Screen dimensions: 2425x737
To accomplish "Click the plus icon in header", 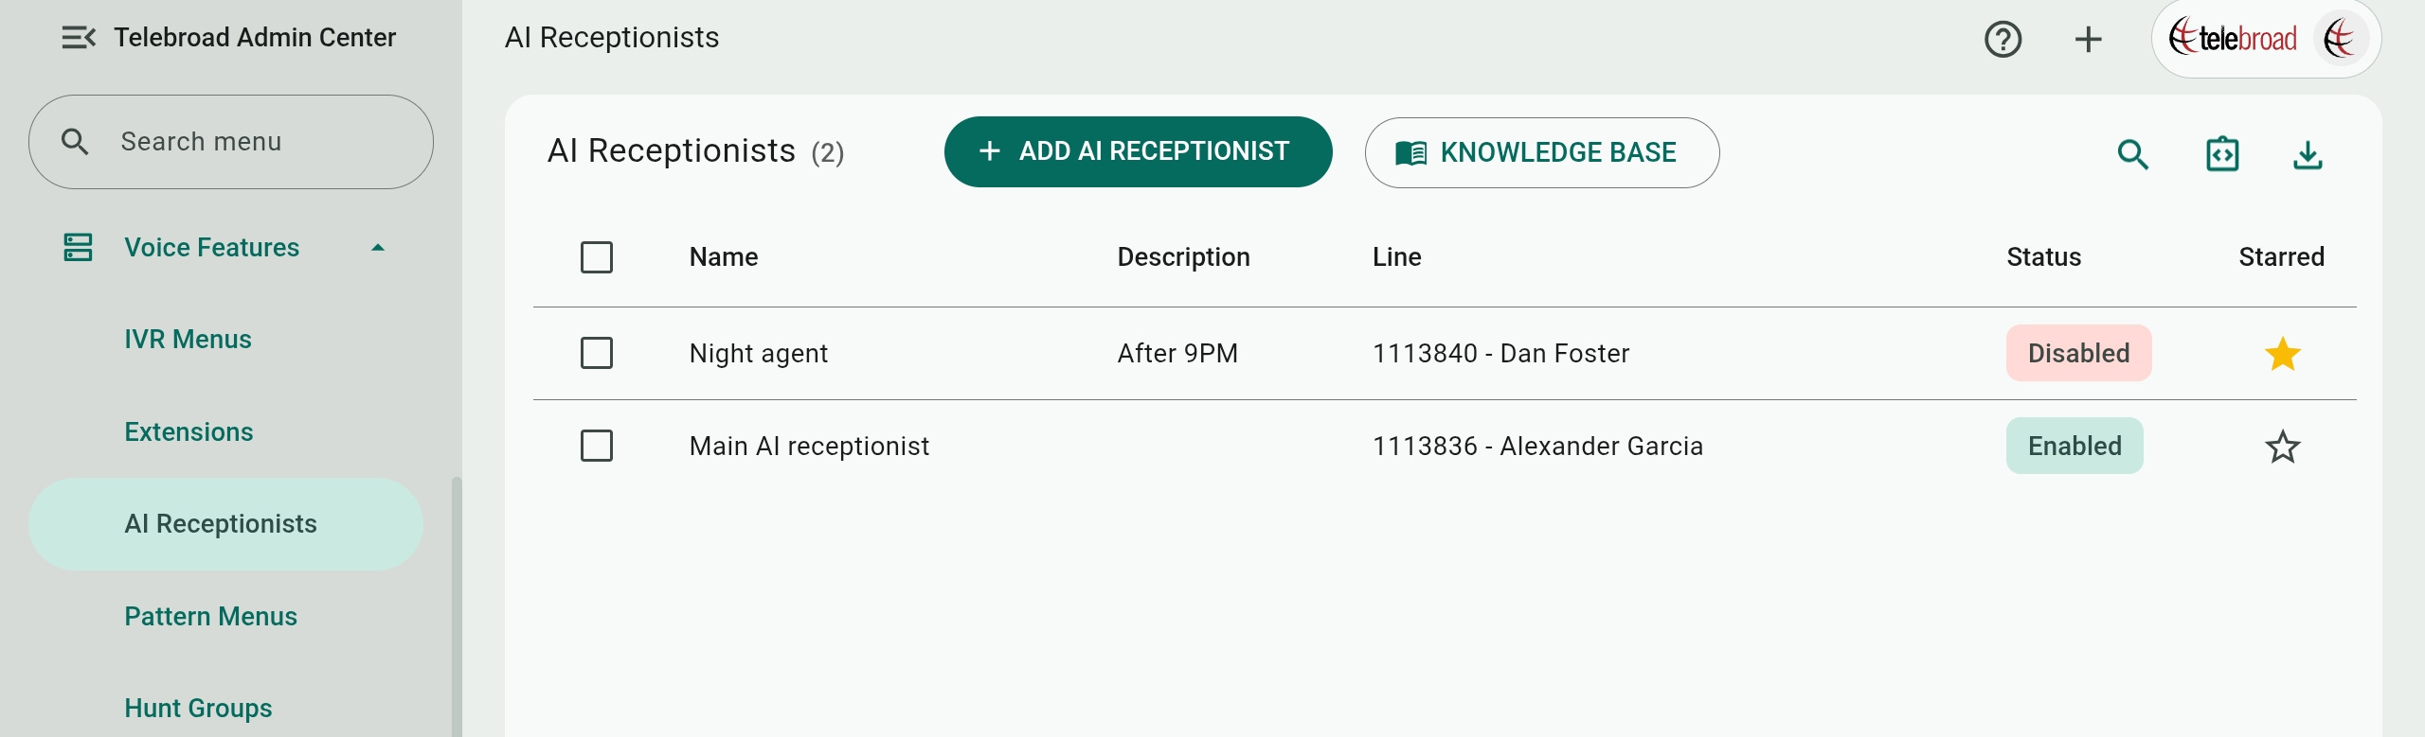I will tap(2088, 40).
